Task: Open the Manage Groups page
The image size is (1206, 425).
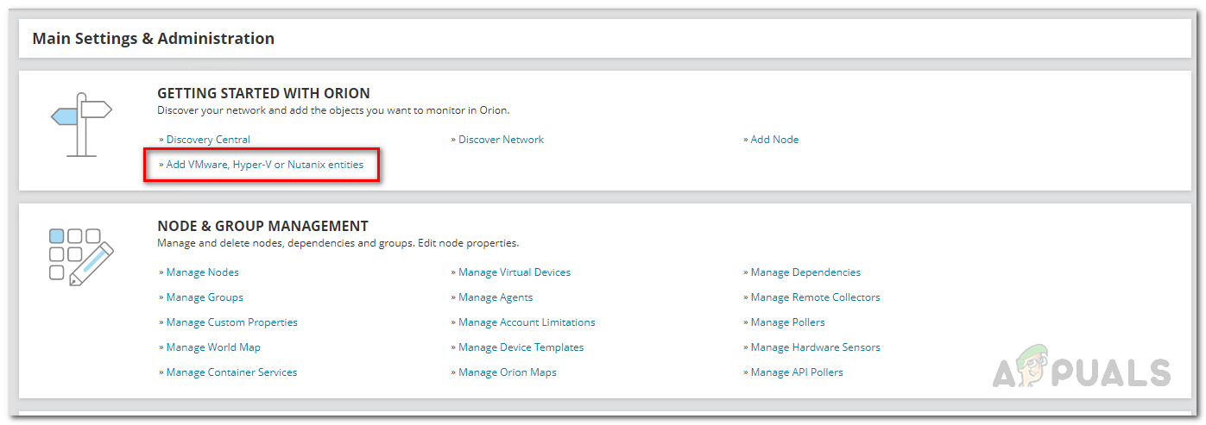Action: [x=205, y=297]
